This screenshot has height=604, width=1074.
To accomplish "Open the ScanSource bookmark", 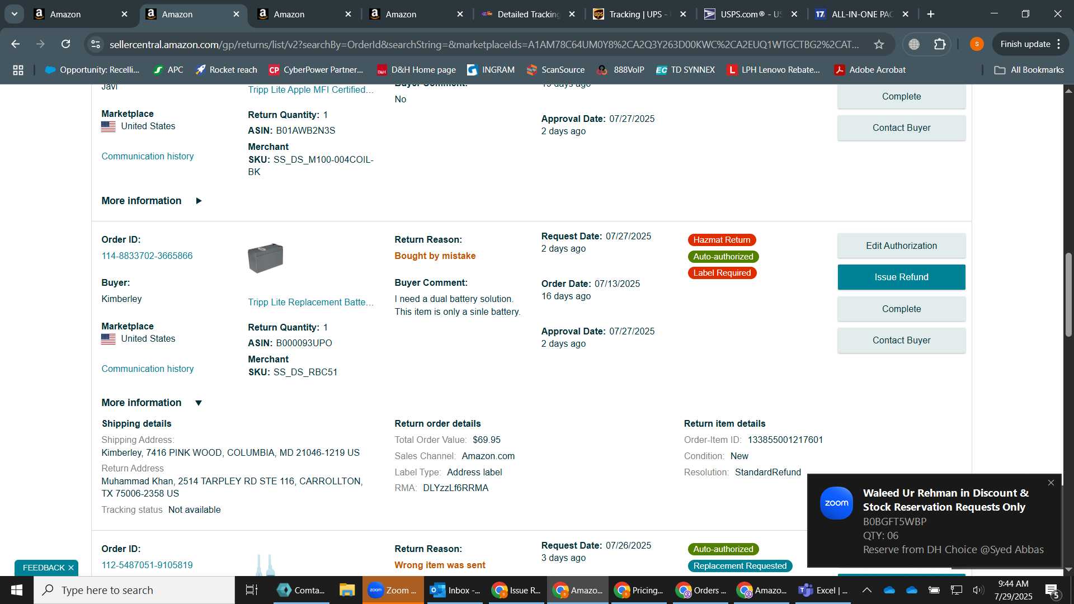I will 555,70.
